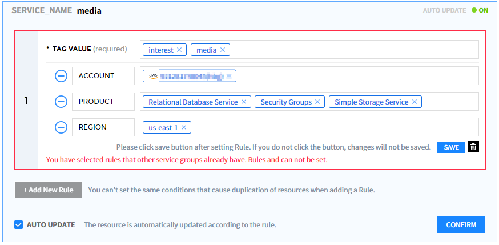Remove Security Groups product tag
The height and width of the screenshot is (245, 499).
[x=318, y=102]
